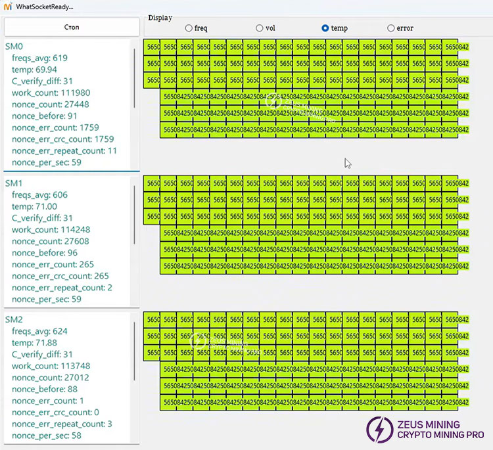Click 'nonce_before: 88' line

[x=45, y=390]
